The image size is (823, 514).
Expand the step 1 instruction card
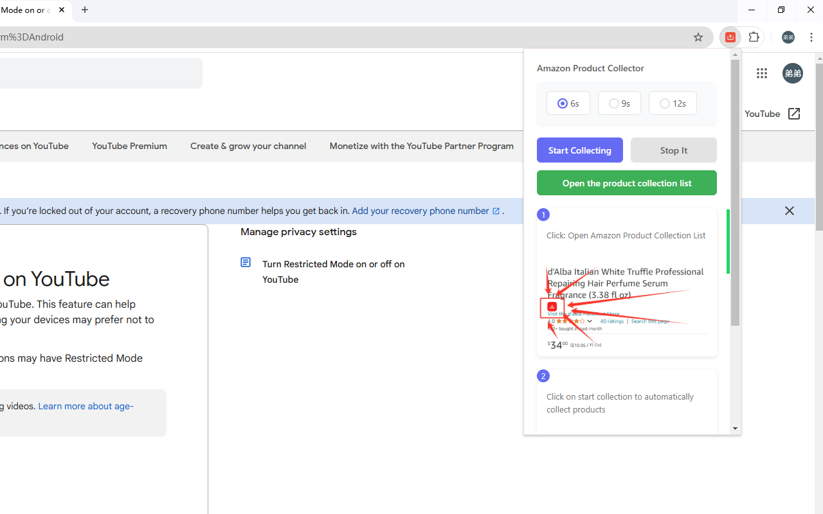pyautogui.click(x=626, y=282)
